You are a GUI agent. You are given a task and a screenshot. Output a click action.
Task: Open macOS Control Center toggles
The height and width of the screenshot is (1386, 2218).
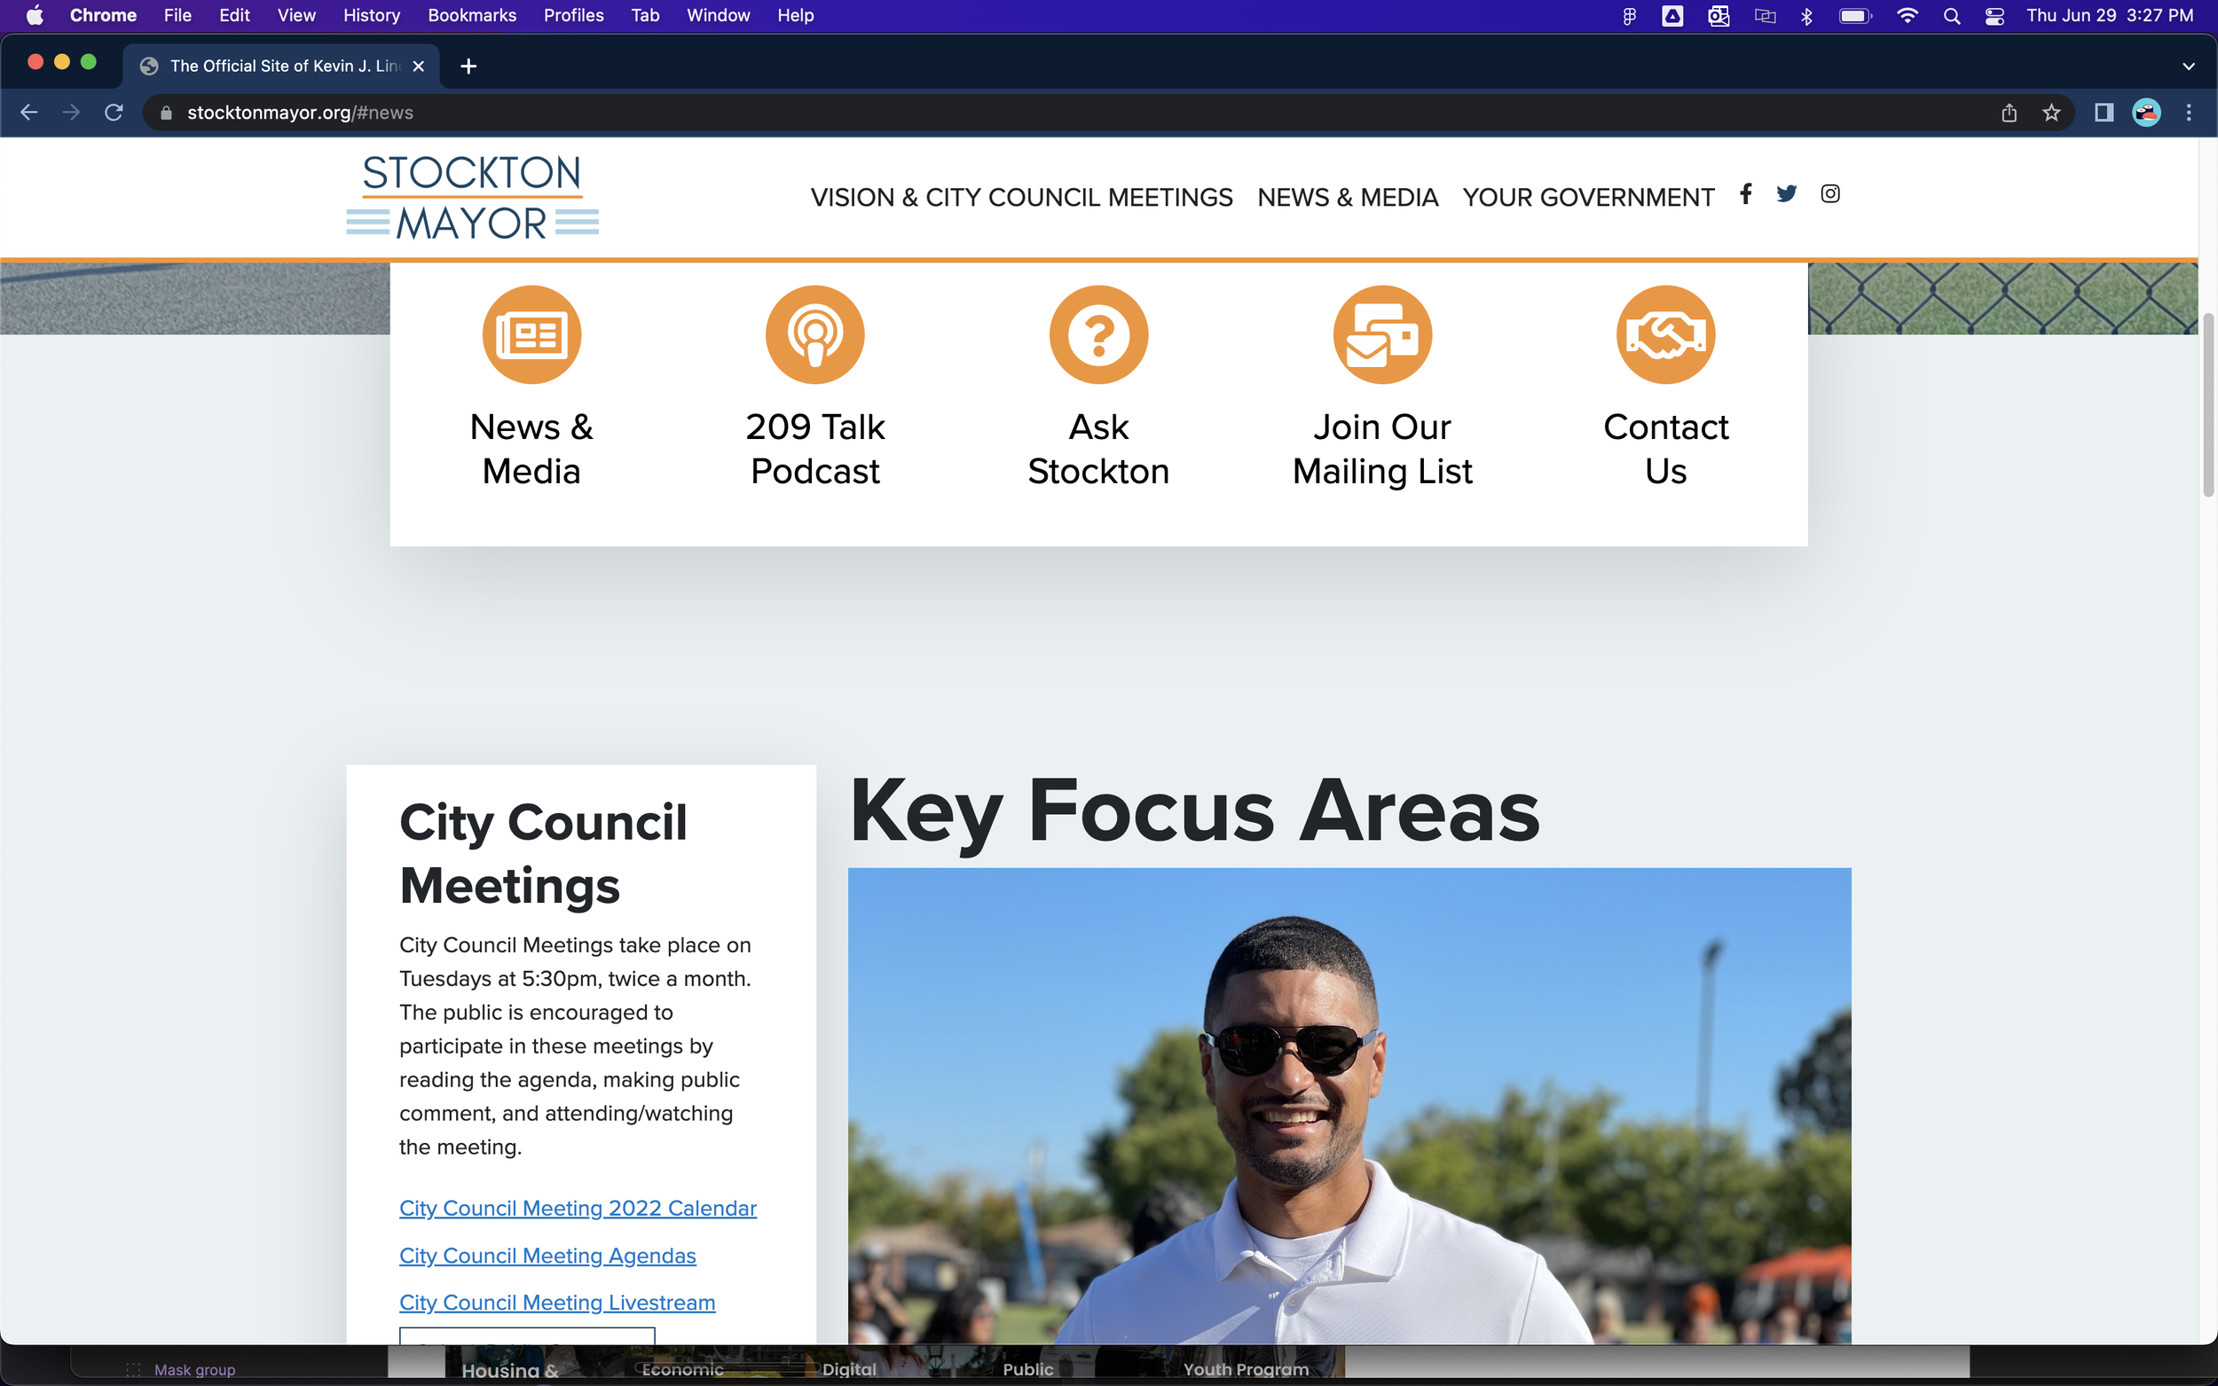click(1994, 16)
